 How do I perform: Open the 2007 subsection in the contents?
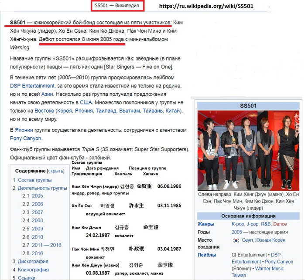(38, 213)
